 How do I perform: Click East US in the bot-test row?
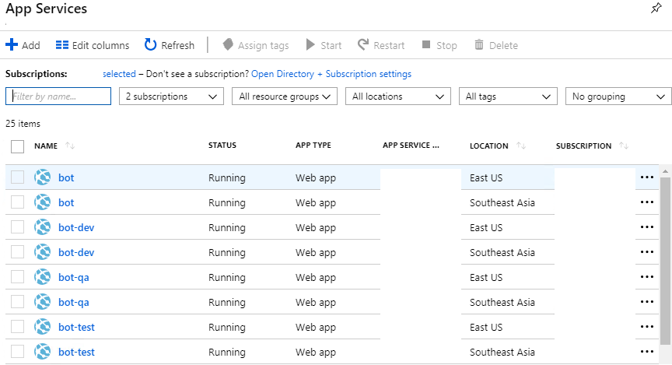(486, 327)
